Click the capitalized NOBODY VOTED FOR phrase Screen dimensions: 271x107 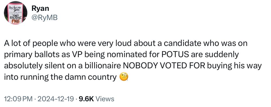164,66
